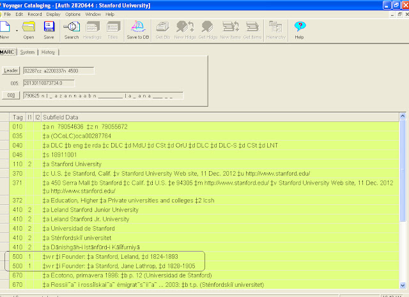Viewport: 409px width, 297px height.
Task: Click into the 008 fixed field box
Action: coord(104,96)
